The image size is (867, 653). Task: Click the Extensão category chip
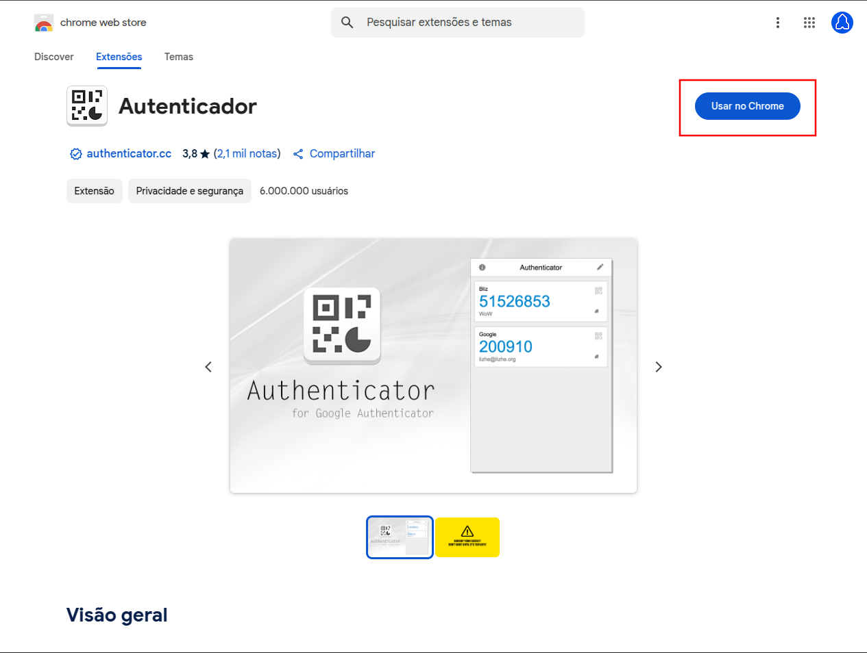(95, 191)
